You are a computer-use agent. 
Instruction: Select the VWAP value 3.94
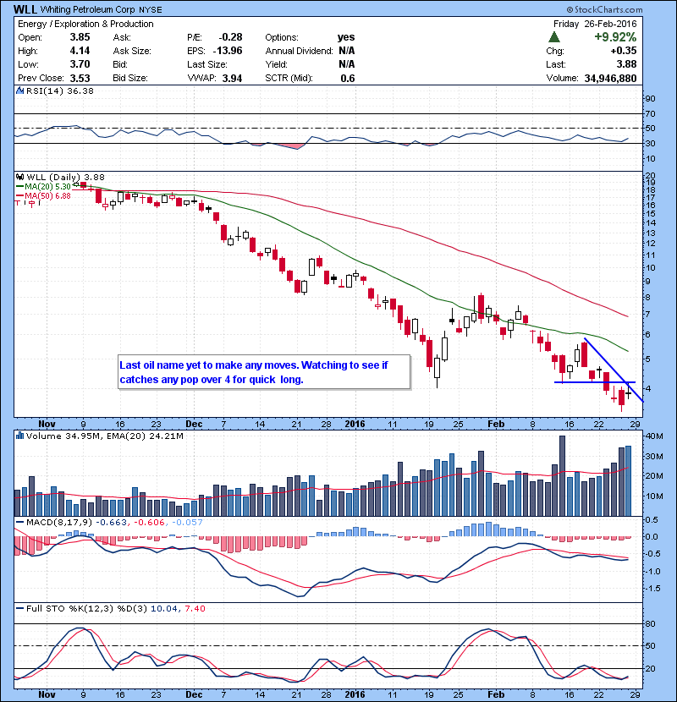(232, 79)
